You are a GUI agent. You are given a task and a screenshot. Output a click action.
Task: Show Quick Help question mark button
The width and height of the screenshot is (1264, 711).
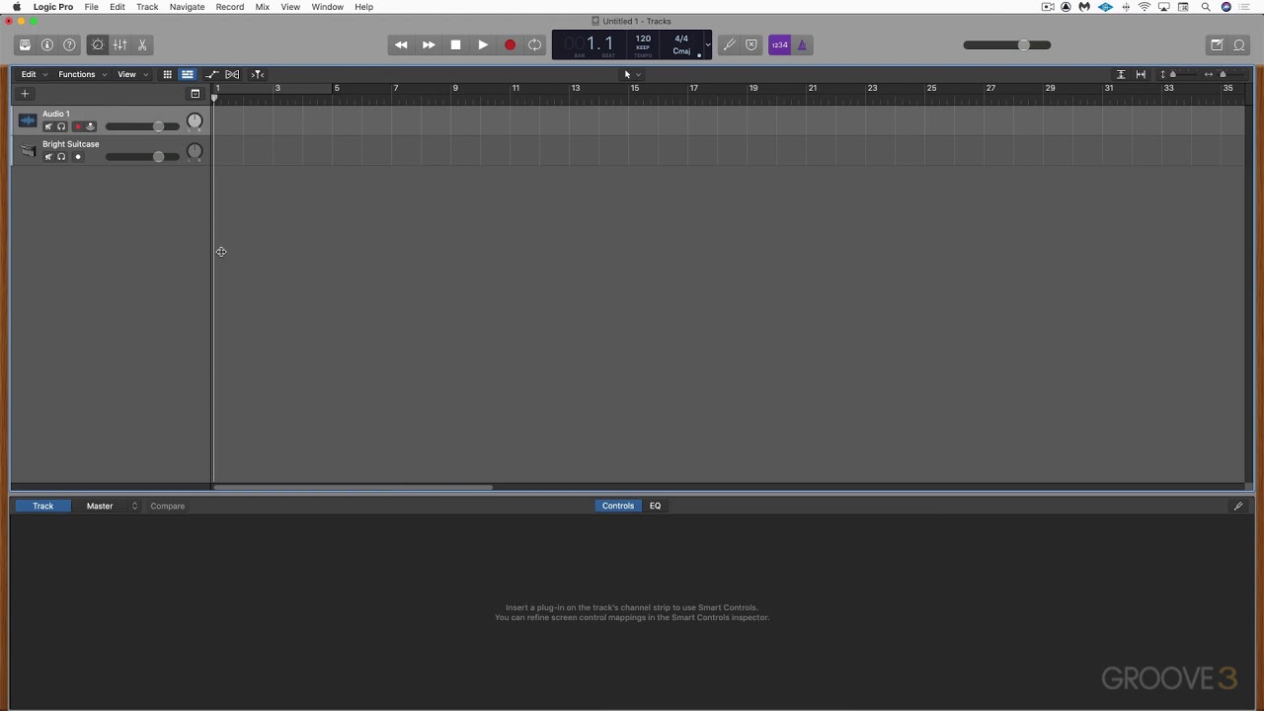click(x=69, y=44)
